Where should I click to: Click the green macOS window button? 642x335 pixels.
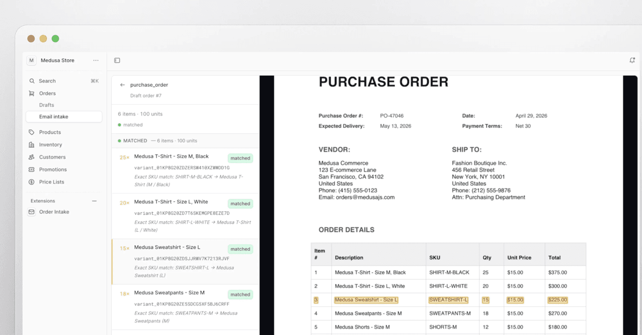[55, 39]
